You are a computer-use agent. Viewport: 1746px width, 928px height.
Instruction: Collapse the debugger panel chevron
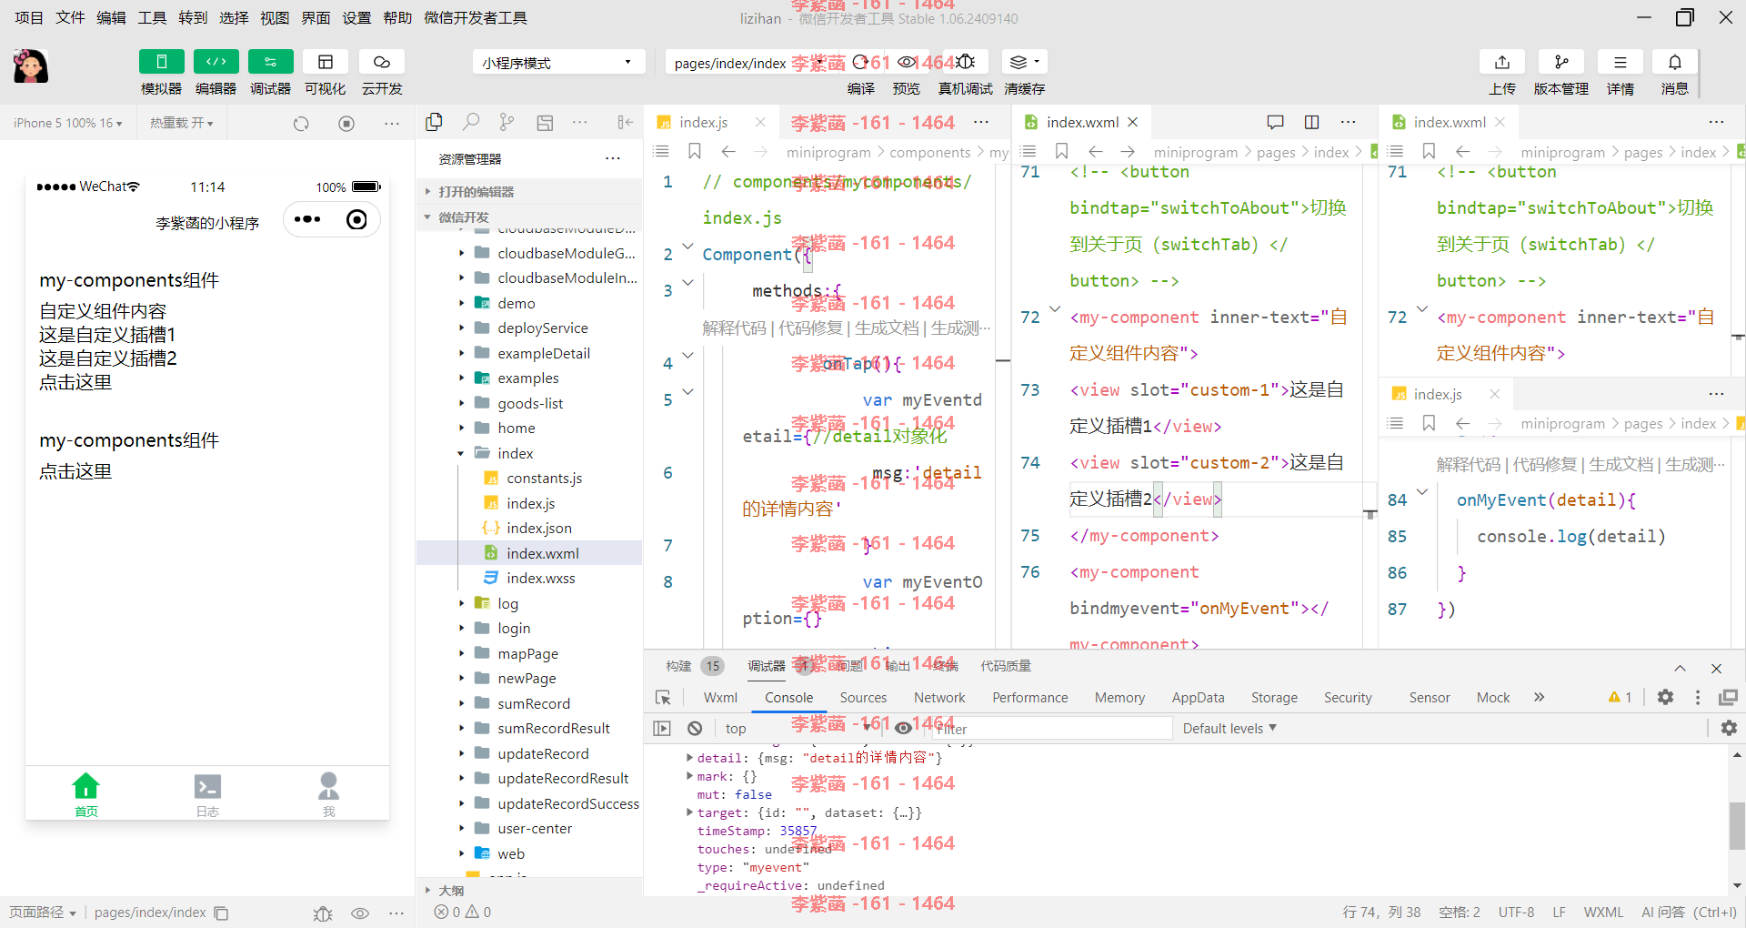1680,668
